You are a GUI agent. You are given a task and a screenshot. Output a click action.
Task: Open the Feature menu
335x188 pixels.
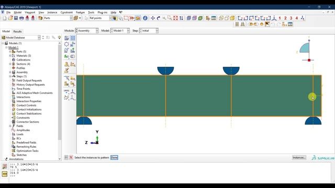click(x=80, y=13)
